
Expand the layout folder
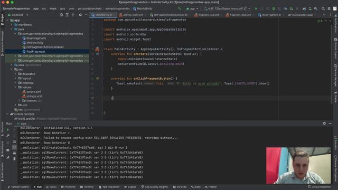click(x=15, y=79)
